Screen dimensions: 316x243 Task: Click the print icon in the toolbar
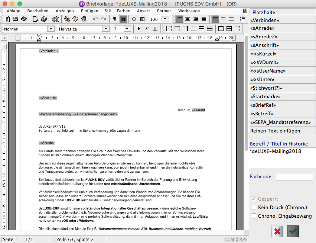click(44, 19)
